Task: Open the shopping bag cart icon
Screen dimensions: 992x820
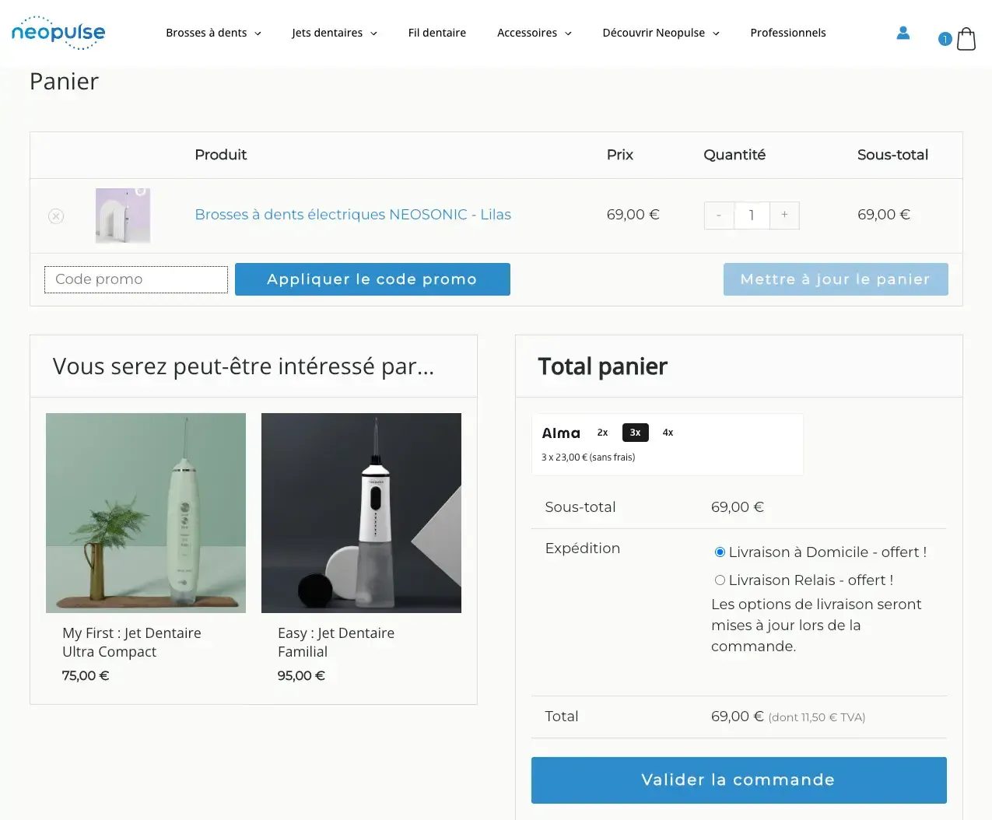Action: (966, 38)
